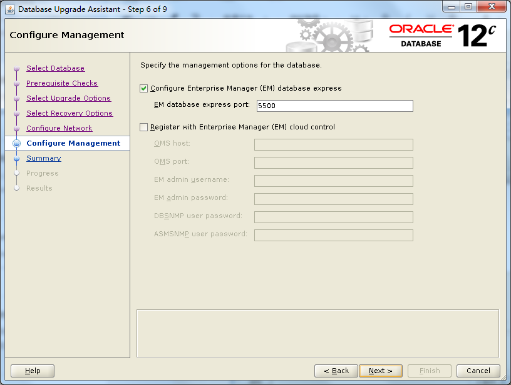Disable Configure Enterprise Manager database express

[143, 88]
